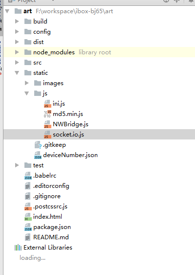Select the src folder name
The height and width of the screenshot is (275, 195).
point(38,63)
